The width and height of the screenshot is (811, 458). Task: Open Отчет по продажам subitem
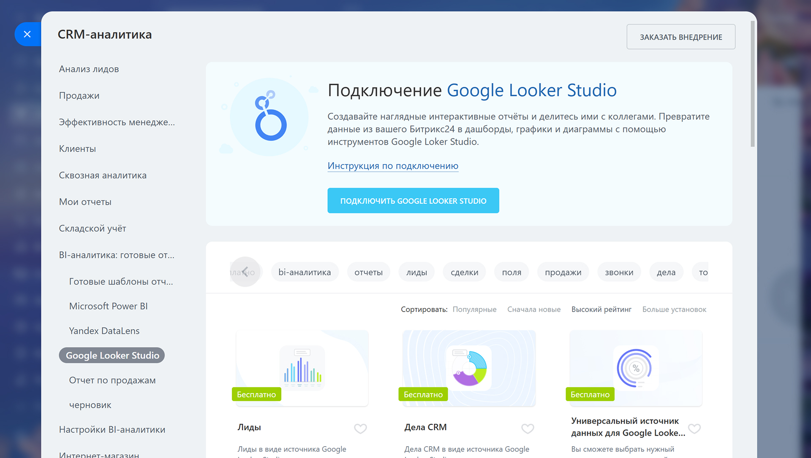112,380
